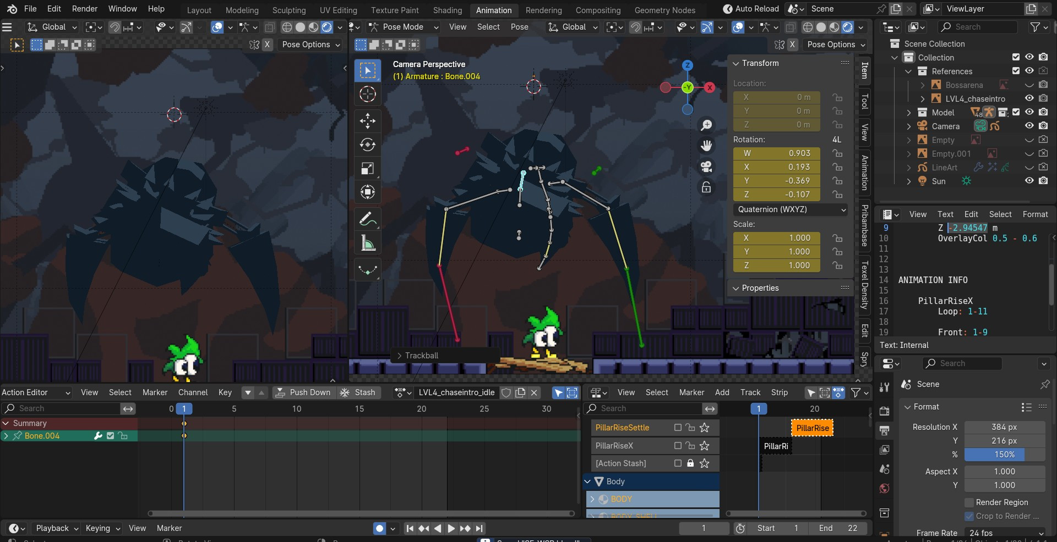Image resolution: width=1057 pixels, height=542 pixels.
Task: Toggle Camera visibility eye in outliner
Action: click(1029, 126)
